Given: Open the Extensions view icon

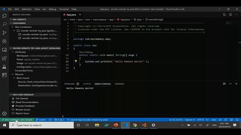Looking at the screenshot, I should pos(4,58).
